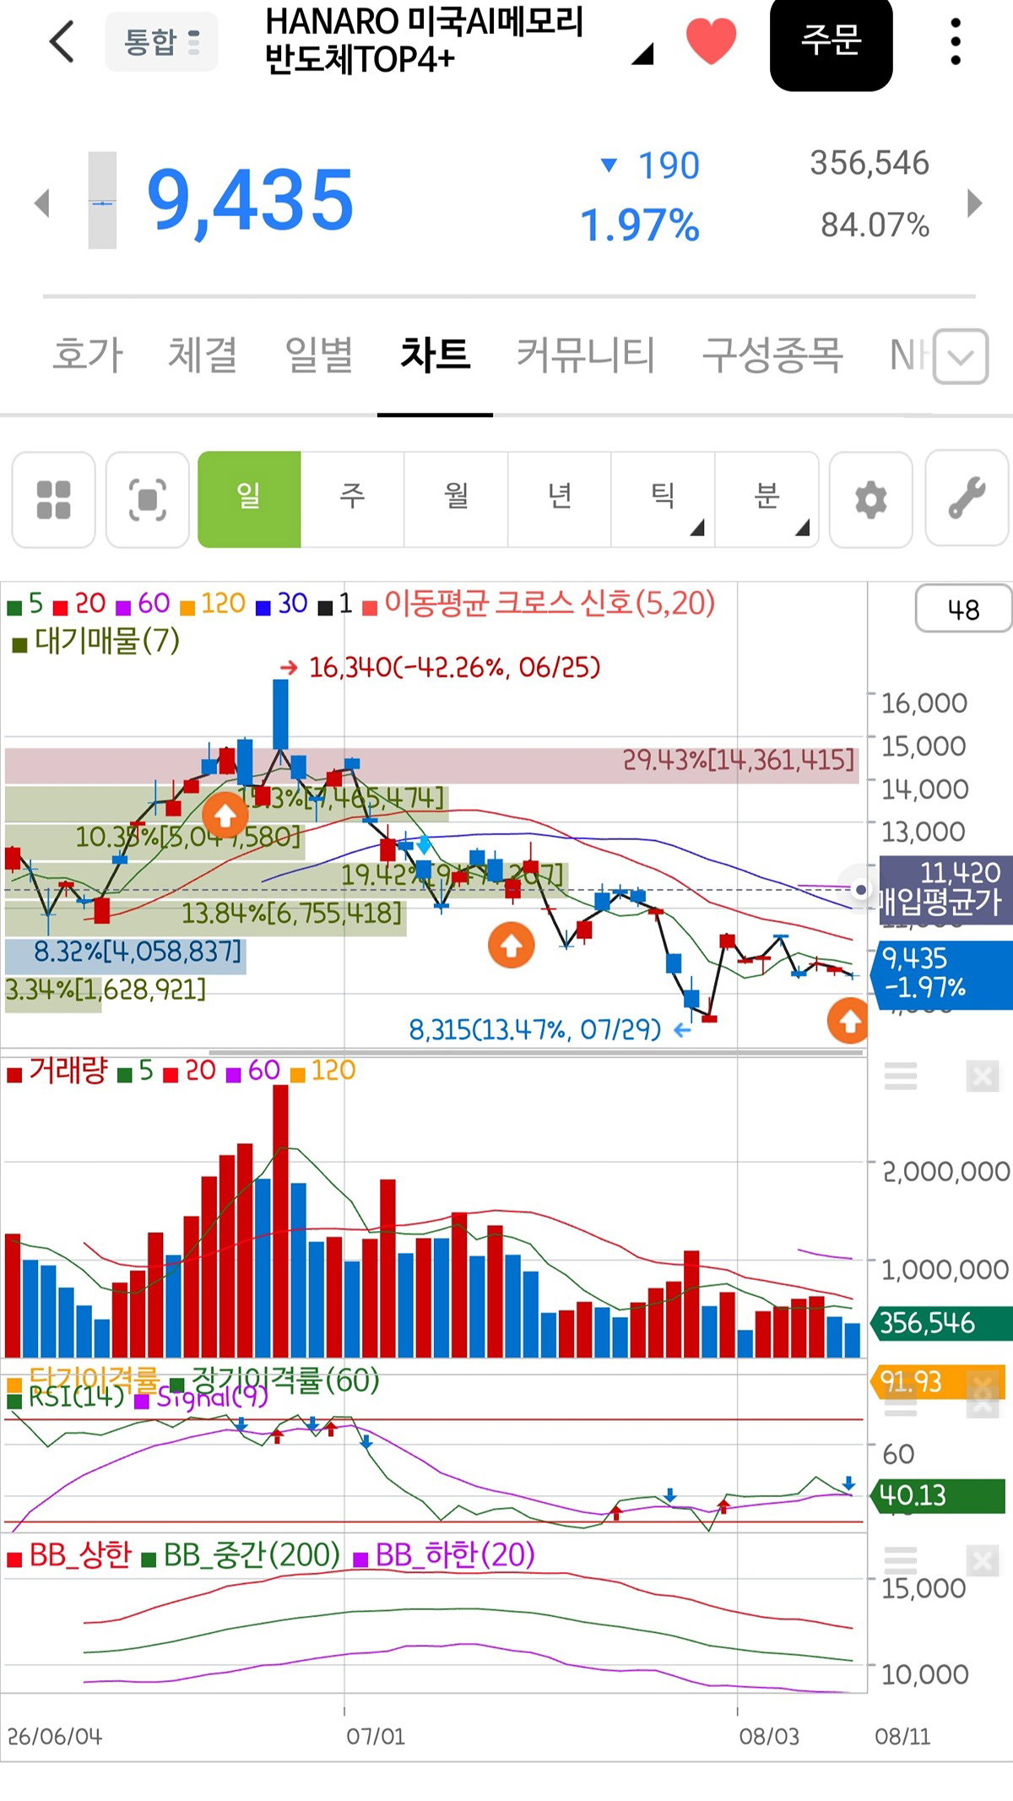
Task: Tap the fullscreen focus chart icon
Action: [147, 499]
